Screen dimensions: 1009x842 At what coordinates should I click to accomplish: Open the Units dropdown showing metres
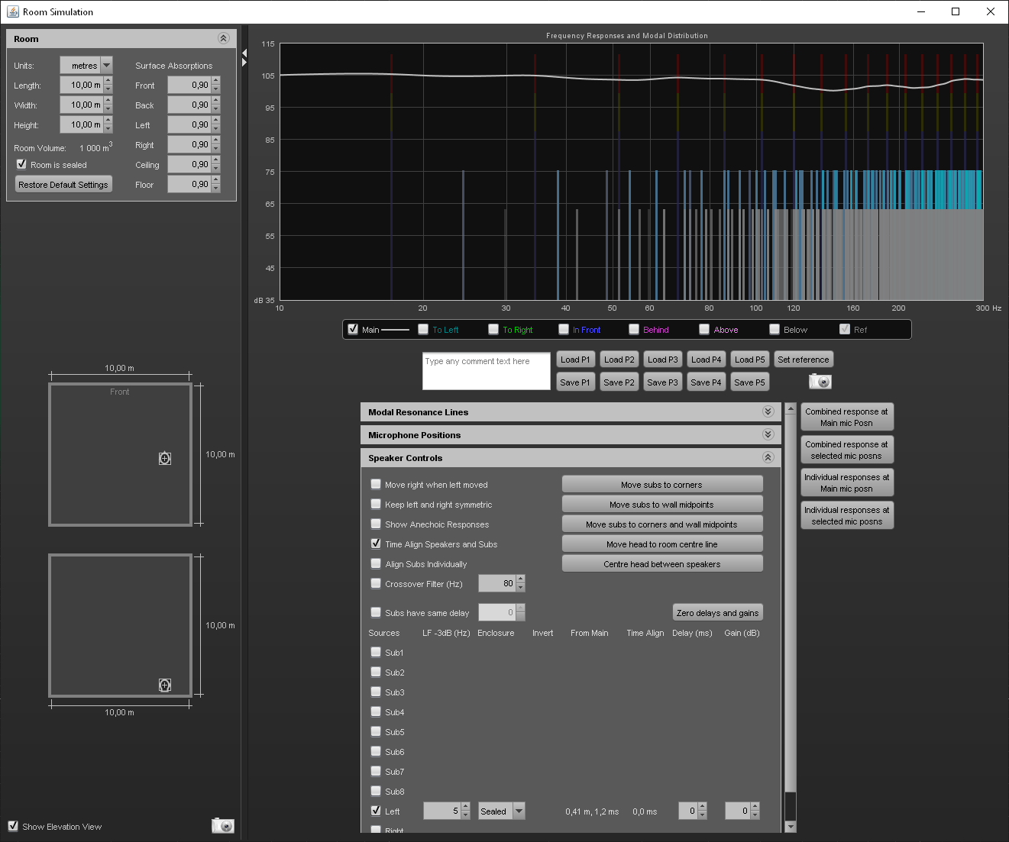(107, 66)
